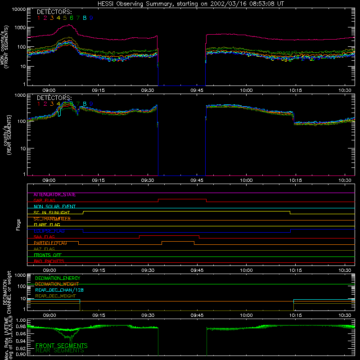This screenshot has height=360, width=360.
Task: Click the counts/s (REAR SEGMENTS) axis title
Action: click(7, 135)
